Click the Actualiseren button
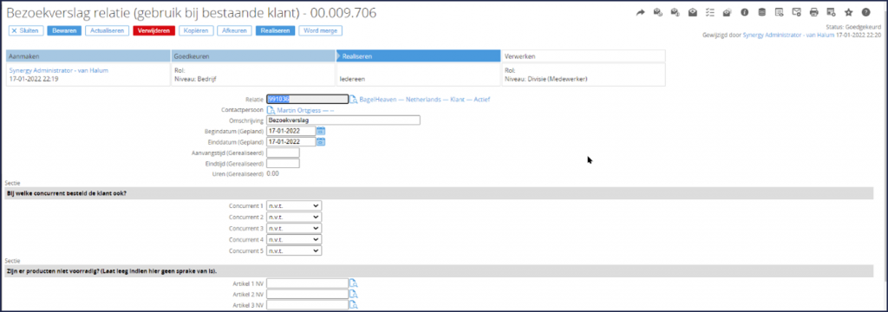The height and width of the screenshot is (312, 888). [x=108, y=30]
